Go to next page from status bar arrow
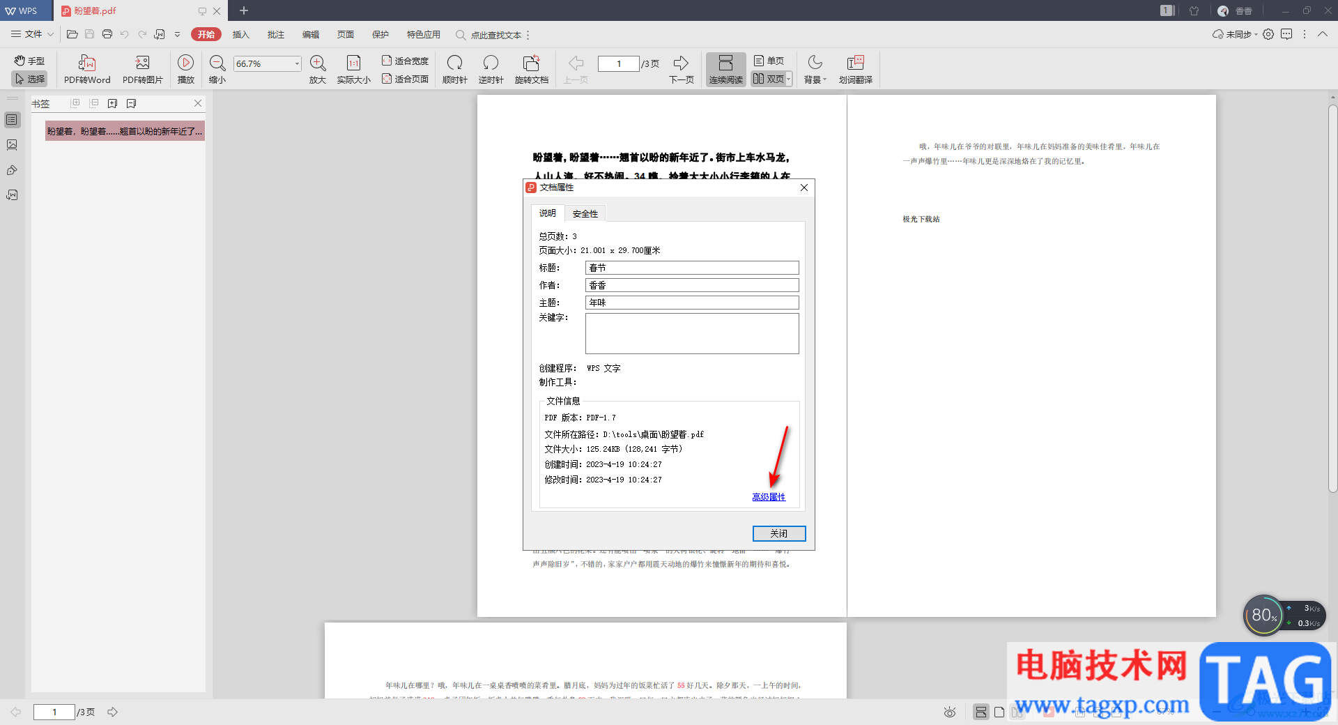 (x=112, y=712)
